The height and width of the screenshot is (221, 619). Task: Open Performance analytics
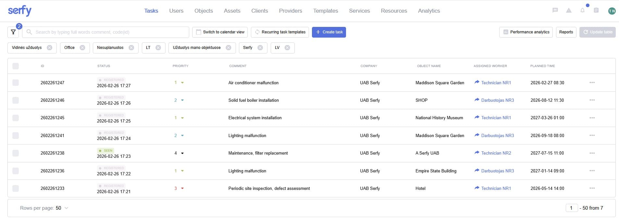526,32
